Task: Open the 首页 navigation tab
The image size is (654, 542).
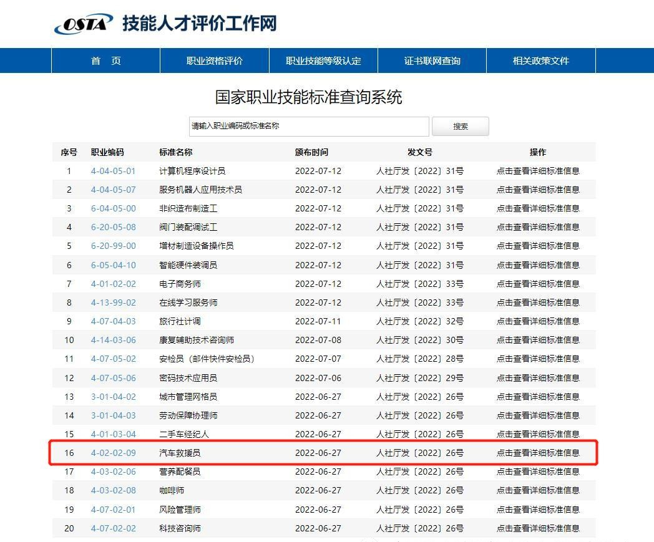Action: coord(105,60)
